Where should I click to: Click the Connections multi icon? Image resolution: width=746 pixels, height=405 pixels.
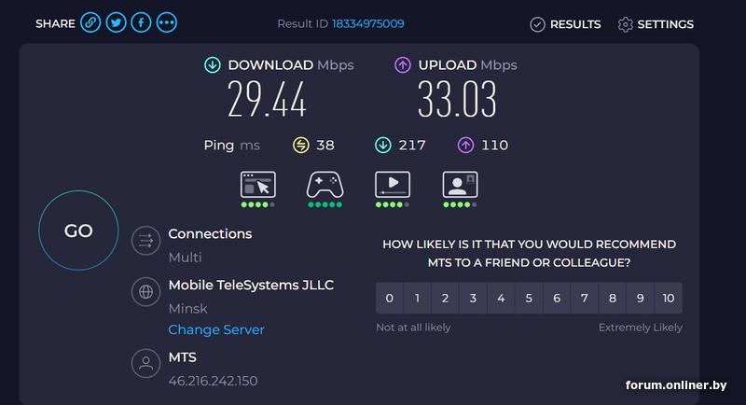pyautogui.click(x=145, y=241)
